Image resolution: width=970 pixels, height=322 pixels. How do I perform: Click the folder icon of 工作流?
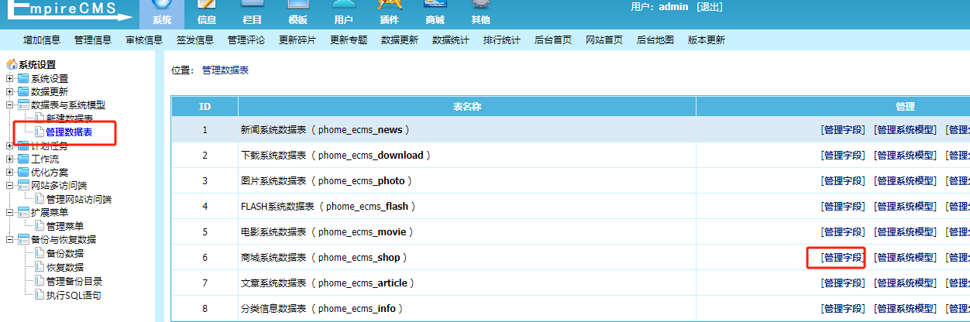pos(23,159)
